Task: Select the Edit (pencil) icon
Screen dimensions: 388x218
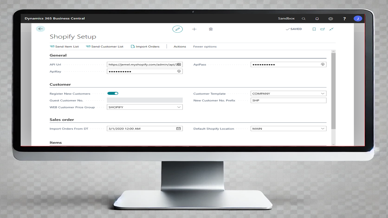Action: [178, 29]
